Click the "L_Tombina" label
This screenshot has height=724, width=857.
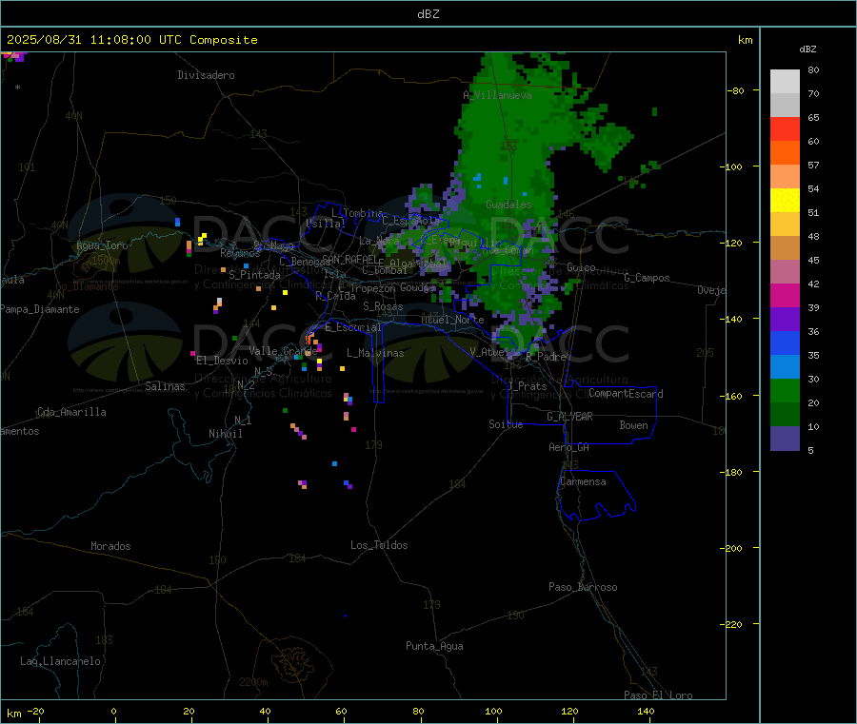coord(357,213)
